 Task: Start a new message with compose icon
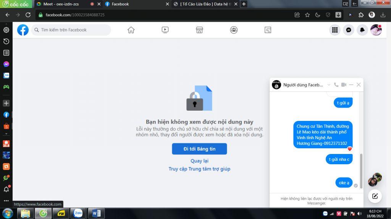[375, 196]
